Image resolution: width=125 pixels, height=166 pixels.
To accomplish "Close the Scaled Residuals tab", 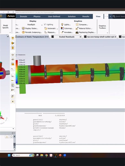I will point(80,37).
